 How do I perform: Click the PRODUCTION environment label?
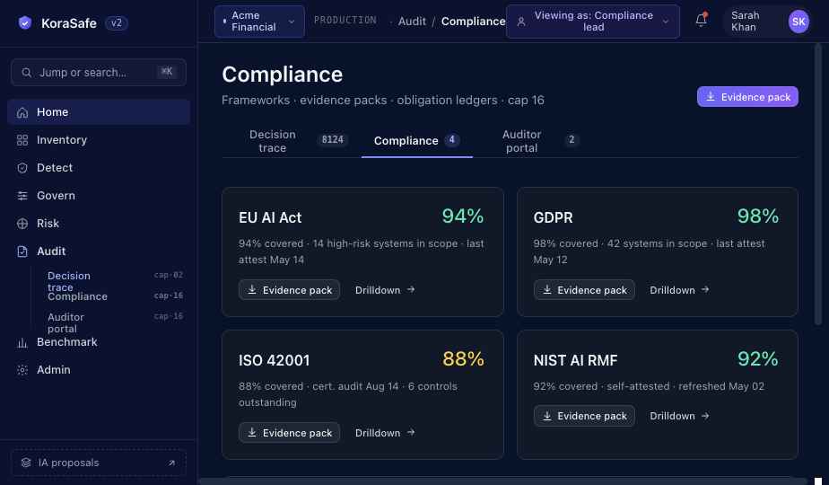coord(345,20)
